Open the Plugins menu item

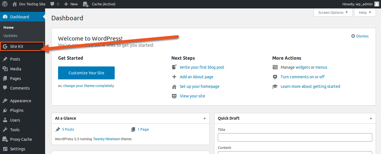(23, 110)
